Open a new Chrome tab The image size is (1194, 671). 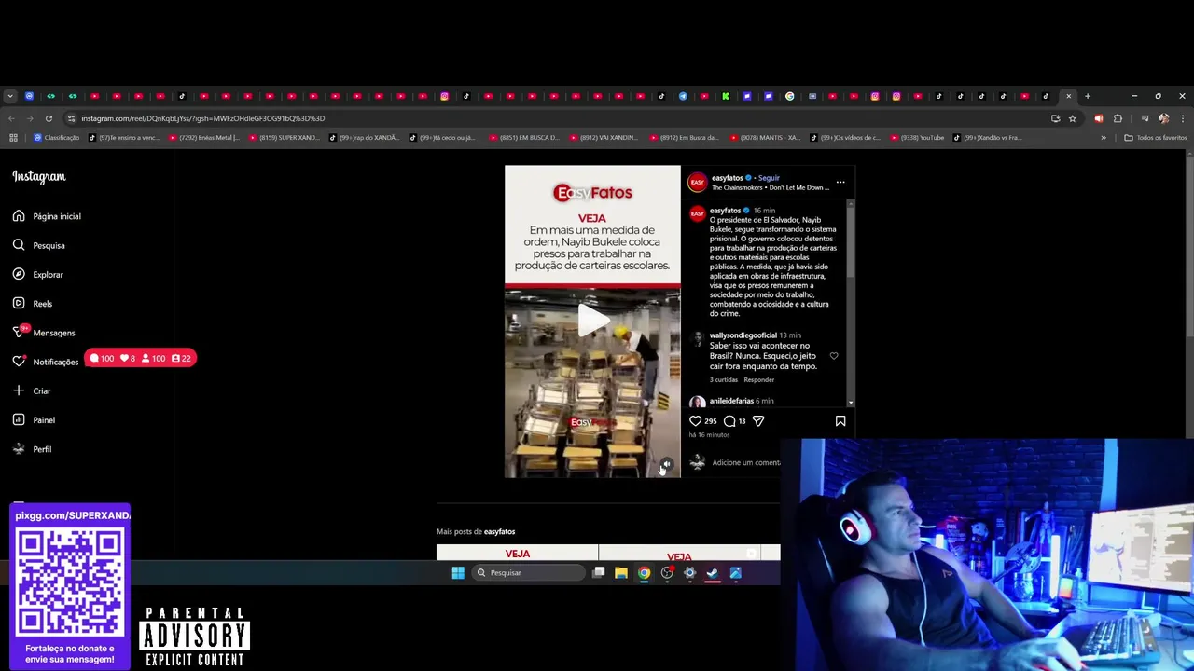(1087, 96)
